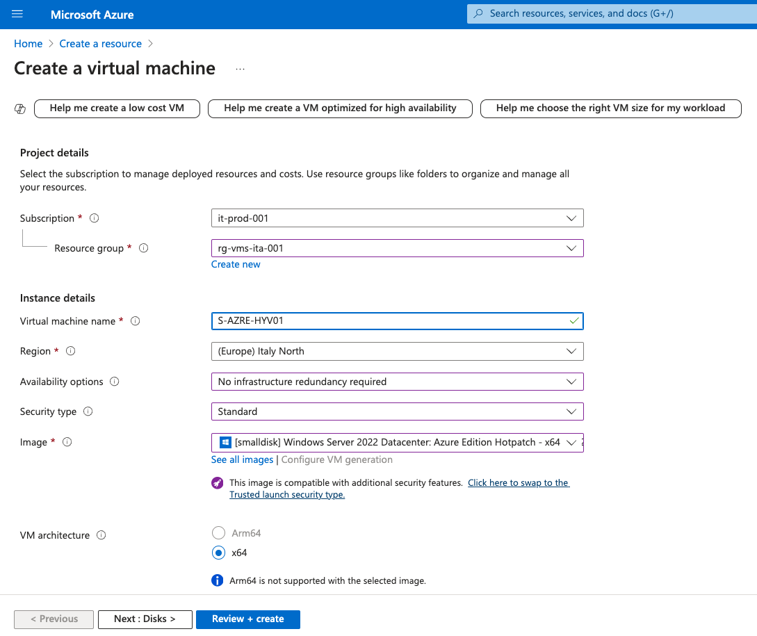The image size is (757, 636).
Task: Select the x64 architecture radio button
Action: [218, 553]
